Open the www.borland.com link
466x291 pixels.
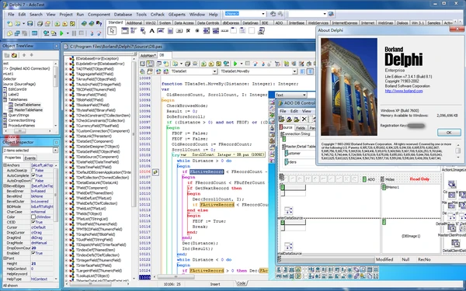pyautogui.click(x=404, y=91)
